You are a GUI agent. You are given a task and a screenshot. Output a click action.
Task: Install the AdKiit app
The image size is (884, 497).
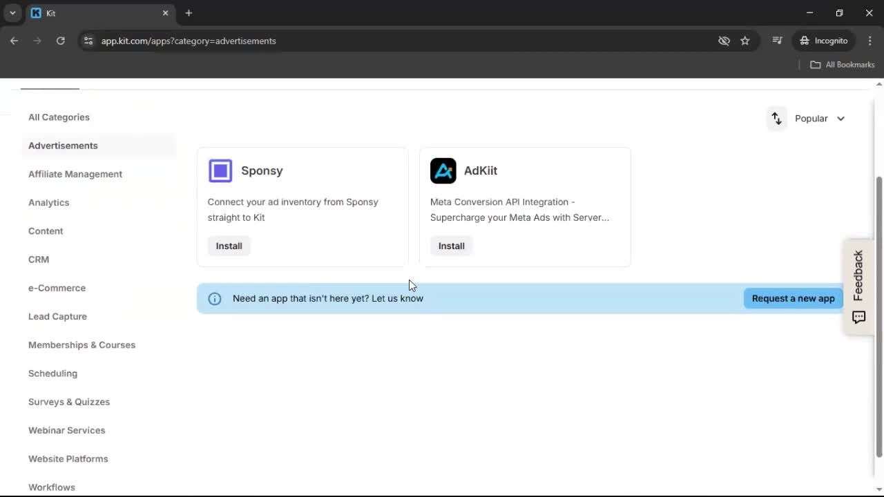451,246
